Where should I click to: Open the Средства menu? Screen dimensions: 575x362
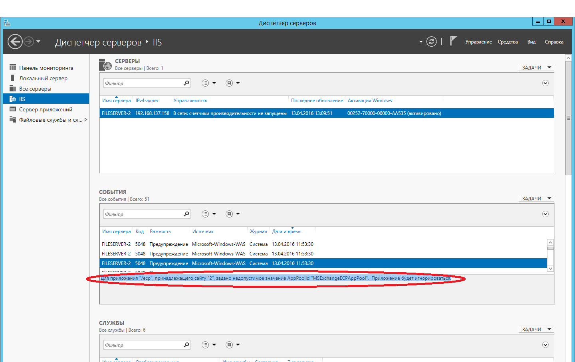tap(508, 42)
